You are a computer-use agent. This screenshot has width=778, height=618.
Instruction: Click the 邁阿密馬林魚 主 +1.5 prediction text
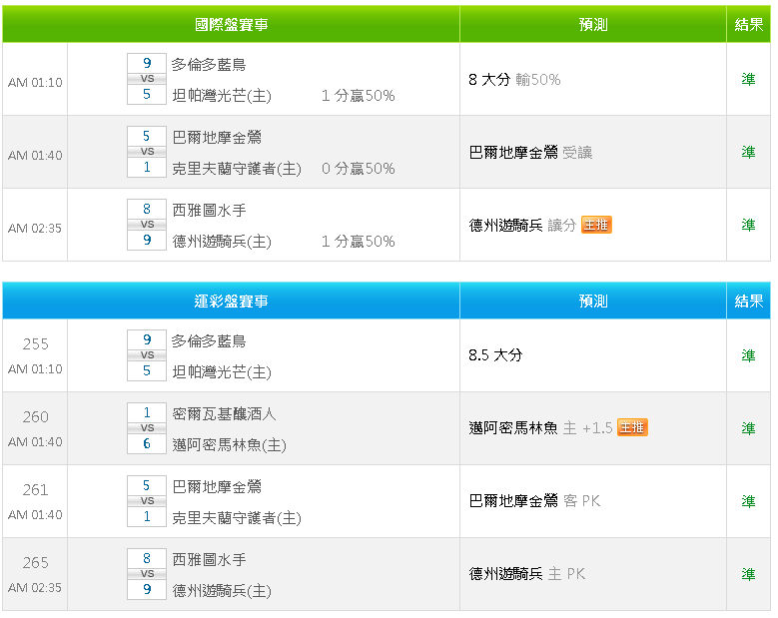[540, 427]
